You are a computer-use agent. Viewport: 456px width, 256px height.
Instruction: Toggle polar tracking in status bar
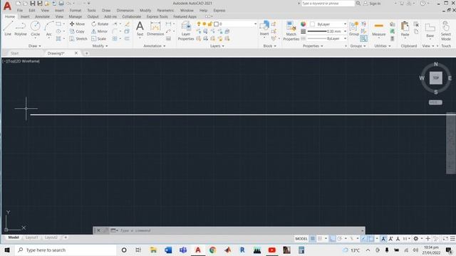tap(339, 239)
